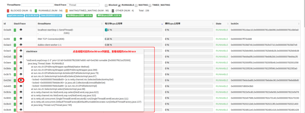Click green state square in row 0x6465
305x113 pixels.
click(15, 87)
